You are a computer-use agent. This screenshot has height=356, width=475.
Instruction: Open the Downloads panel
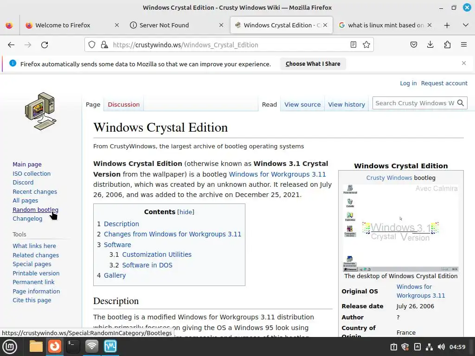(430, 45)
